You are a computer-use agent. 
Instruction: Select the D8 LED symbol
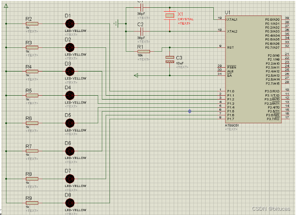point(70,203)
